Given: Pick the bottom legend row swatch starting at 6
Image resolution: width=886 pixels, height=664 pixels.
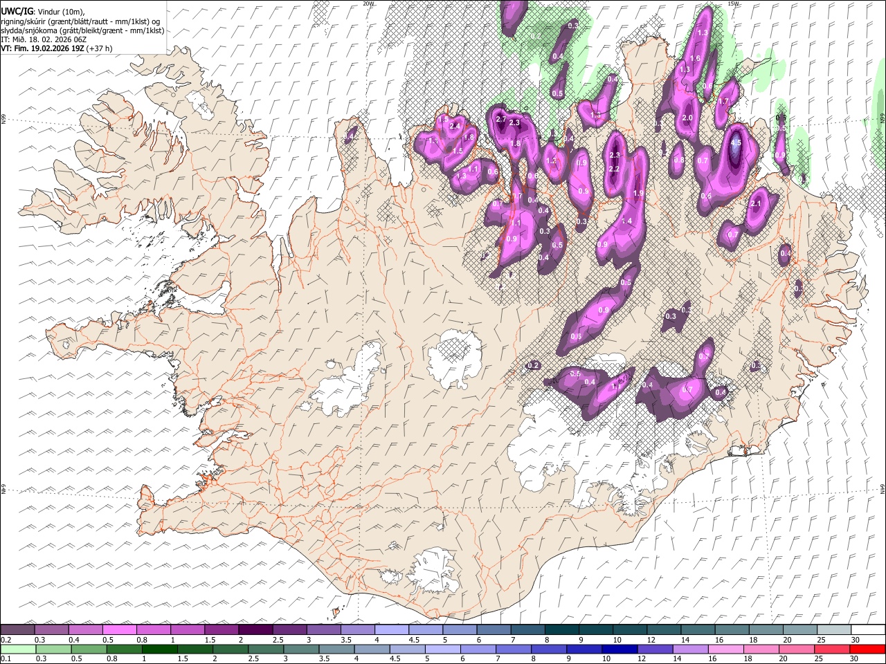Looking at the screenshot, I should pos(478,649).
